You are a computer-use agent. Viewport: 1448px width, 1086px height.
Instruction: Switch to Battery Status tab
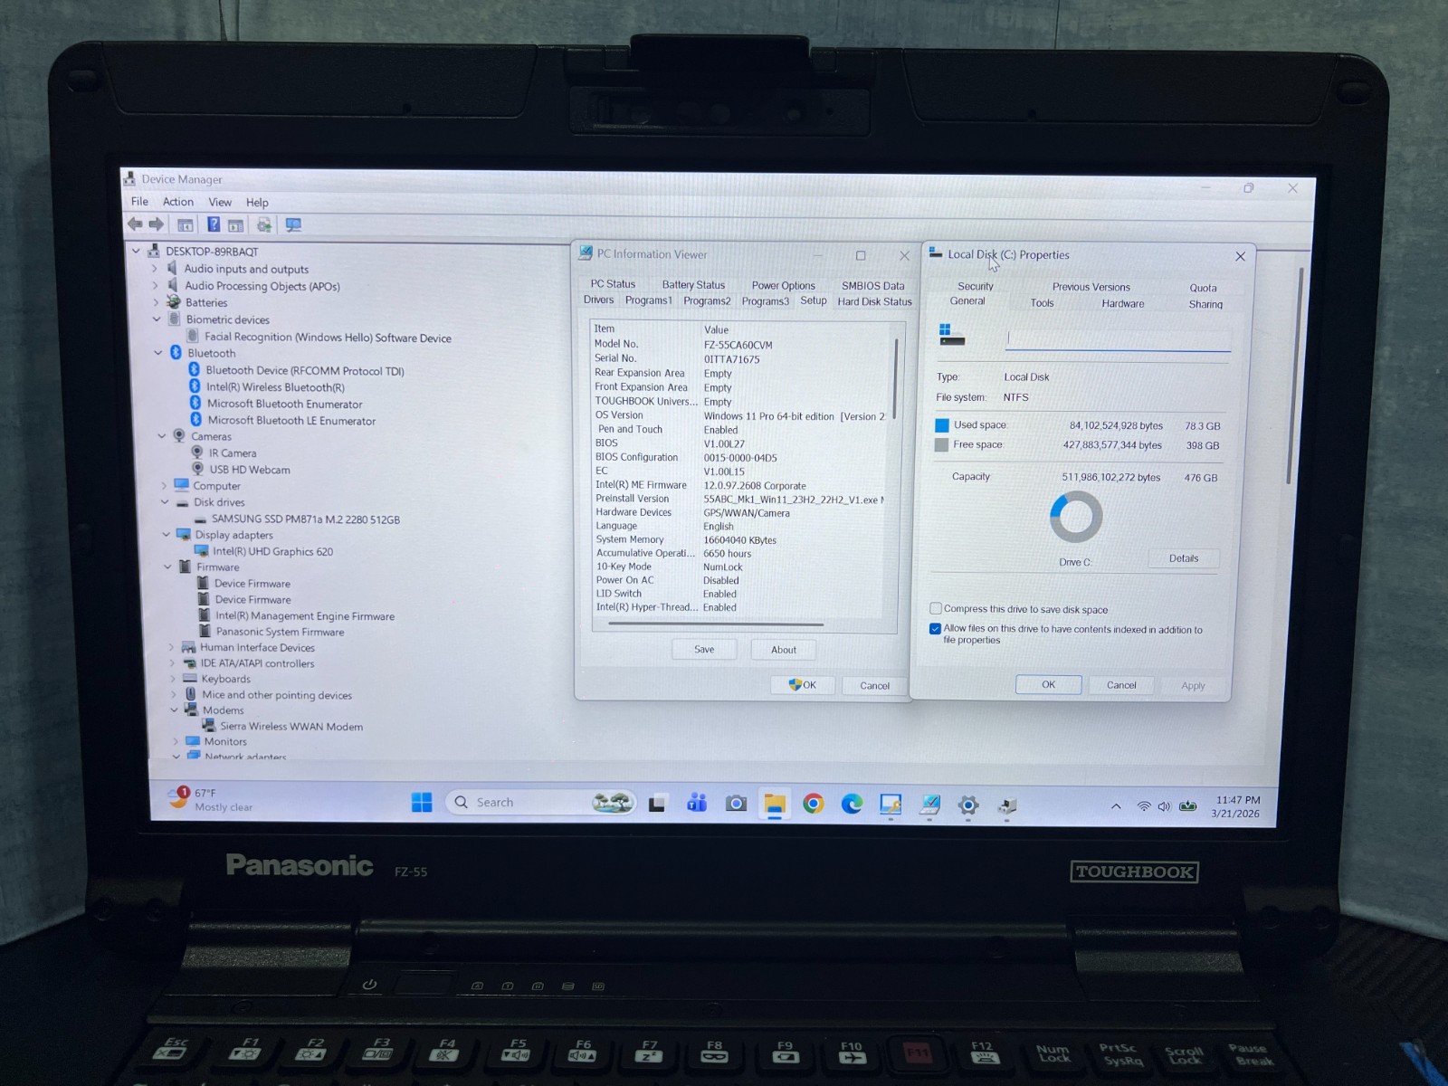coord(693,285)
